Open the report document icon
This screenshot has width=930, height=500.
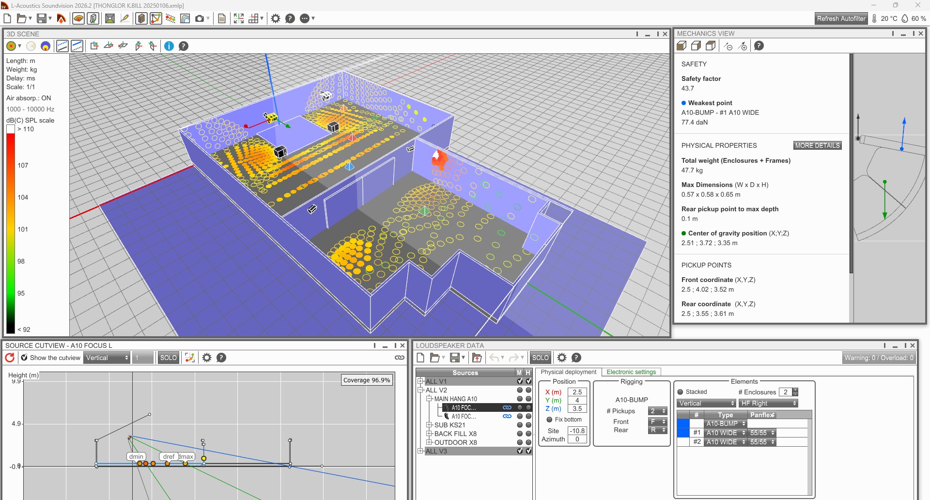coord(222,18)
